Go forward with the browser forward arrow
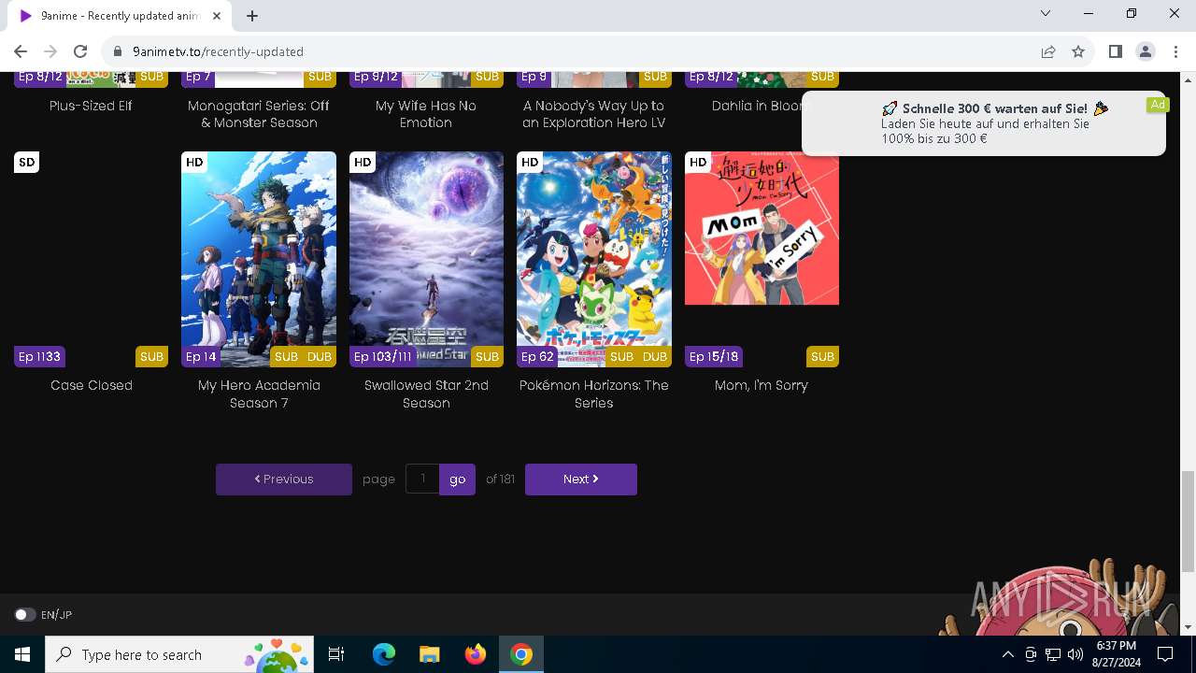Image resolution: width=1196 pixels, height=673 pixels. 50,51
